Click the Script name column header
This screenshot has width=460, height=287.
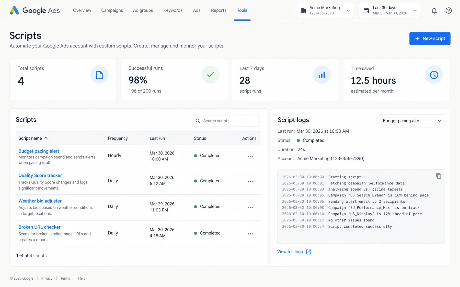(x=30, y=138)
